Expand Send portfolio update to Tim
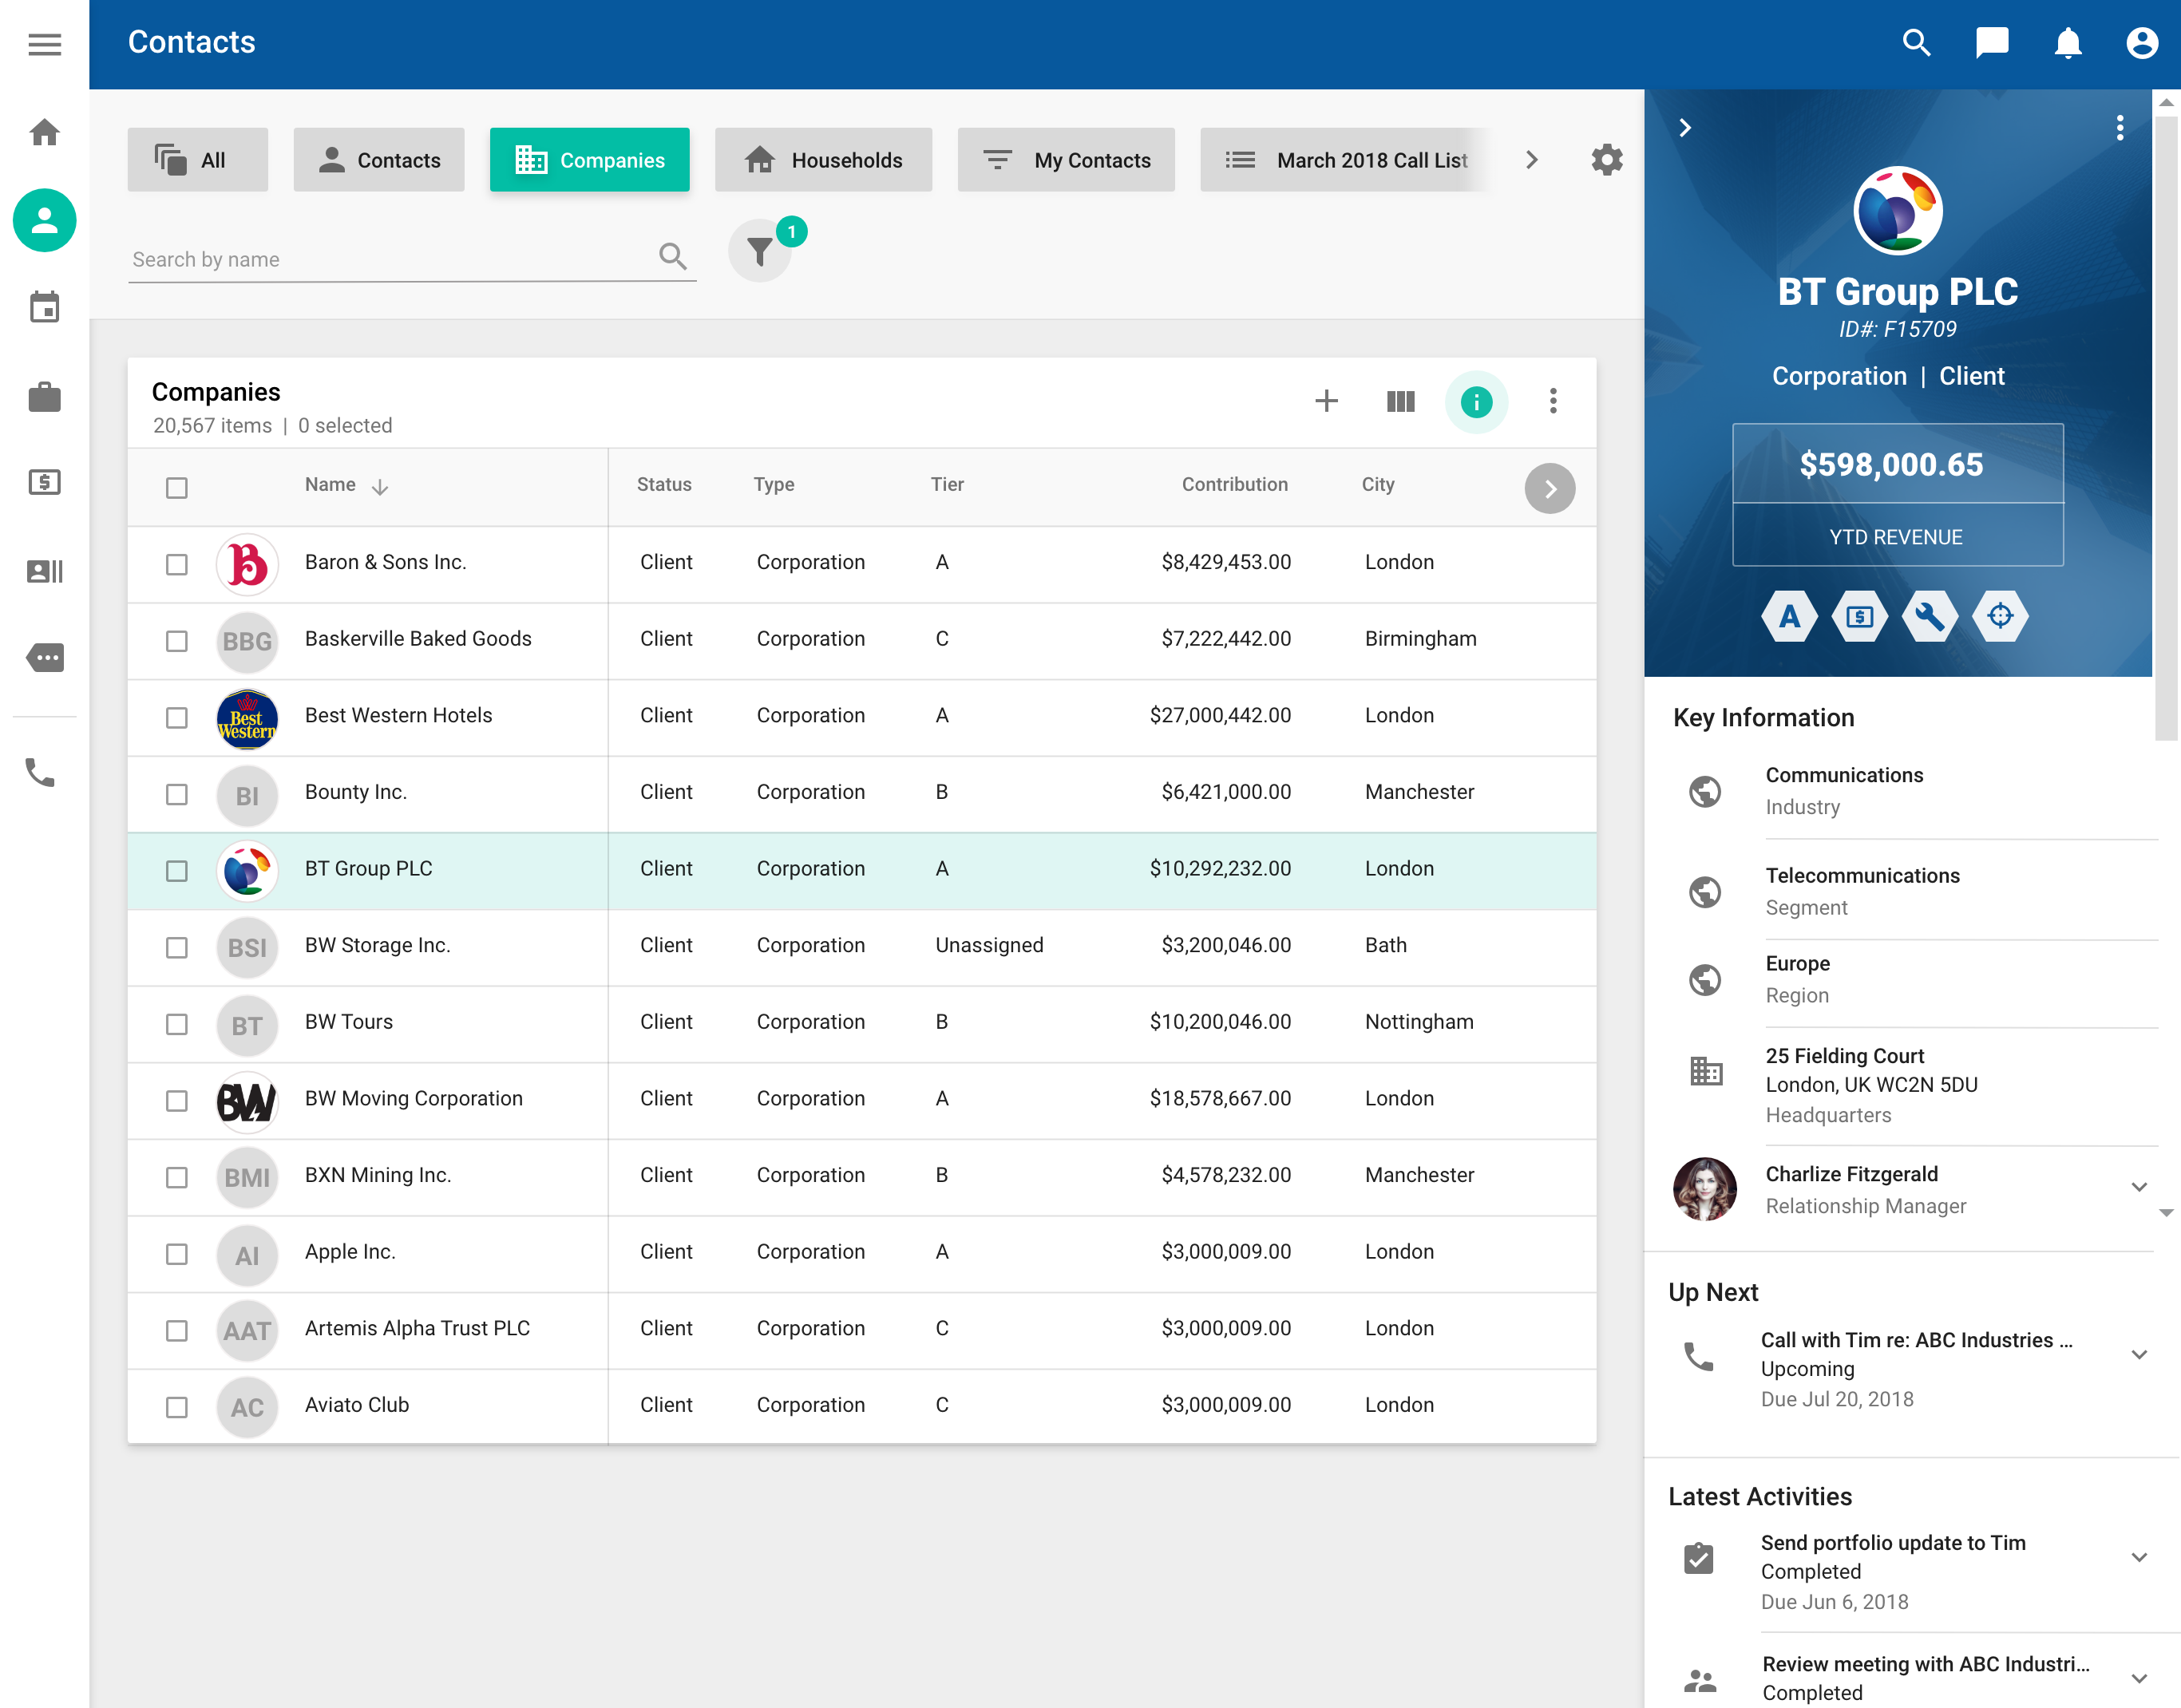Screen dimensions: 2181x1708 [2138, 1557]
